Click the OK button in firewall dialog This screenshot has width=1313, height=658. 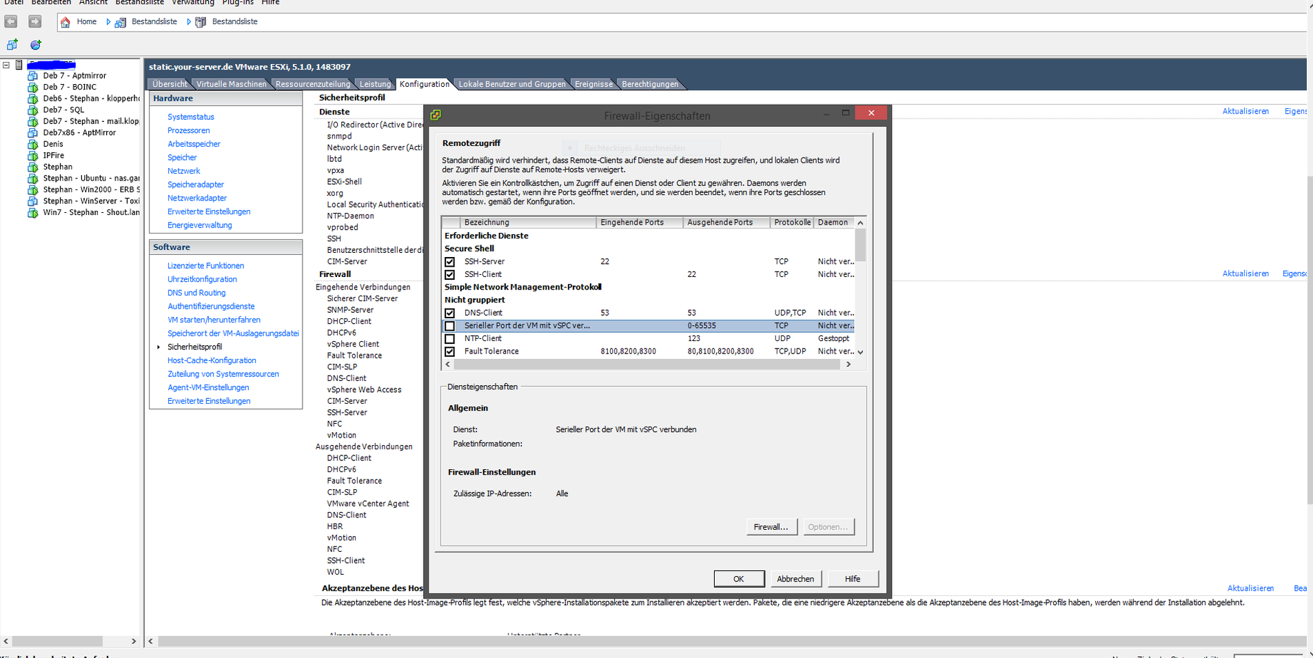(x=739, y=579)
